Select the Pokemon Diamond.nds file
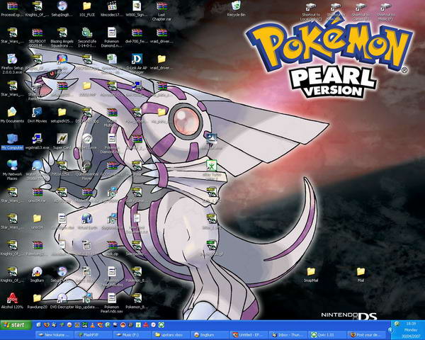The width and height of the screenshot is (425, 340). click(112, 37)
